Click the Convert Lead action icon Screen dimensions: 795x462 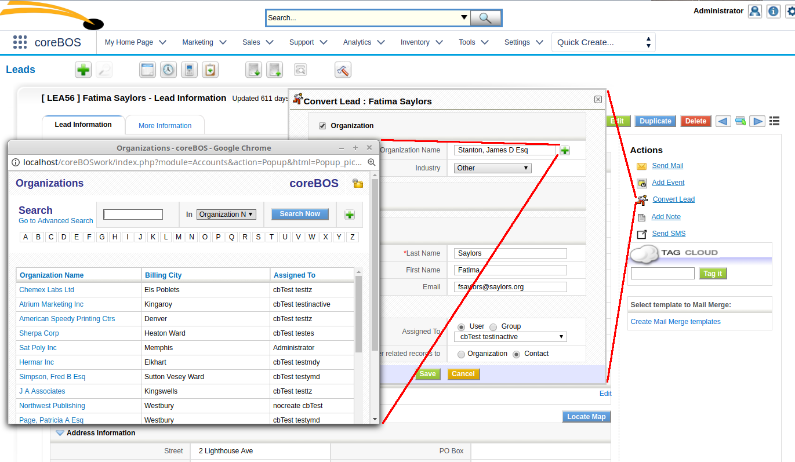[642, 199]
